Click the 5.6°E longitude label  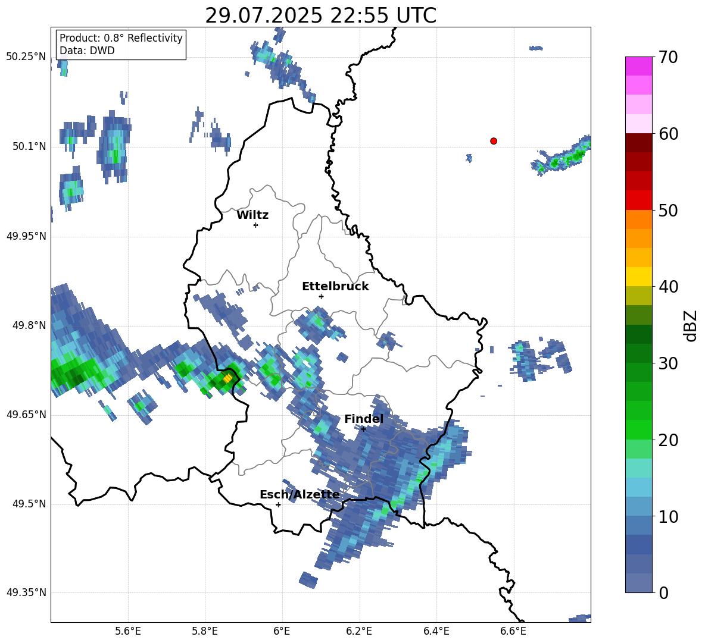pyautogui.click(x=128, y=631)
